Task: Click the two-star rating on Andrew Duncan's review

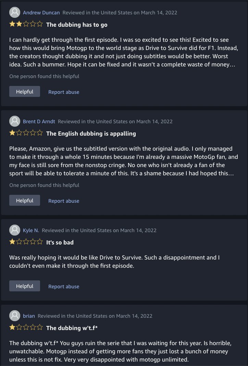Action: pyautogui.click(x=26, y=24)
